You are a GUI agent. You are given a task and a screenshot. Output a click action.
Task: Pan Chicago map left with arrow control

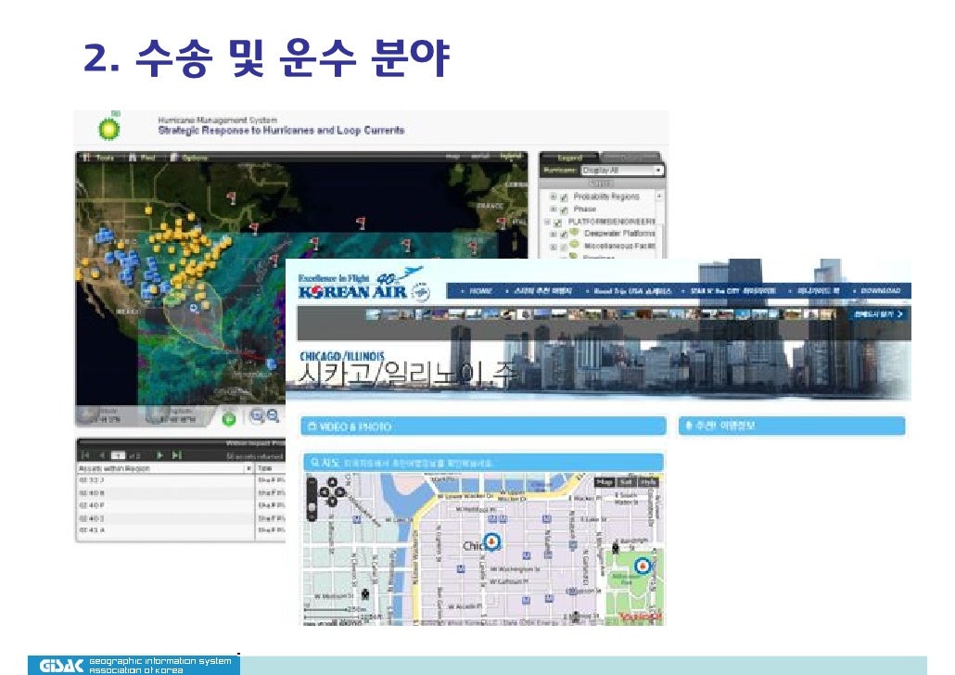coord(324,492)
